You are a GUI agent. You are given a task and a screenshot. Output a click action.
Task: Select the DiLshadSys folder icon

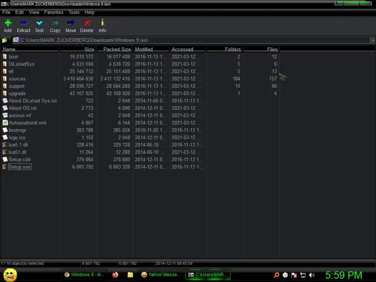(5, 64)
